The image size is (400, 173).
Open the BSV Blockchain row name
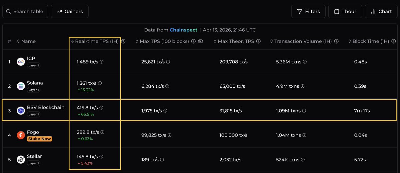pyautogui.click(x=46, y=108)
